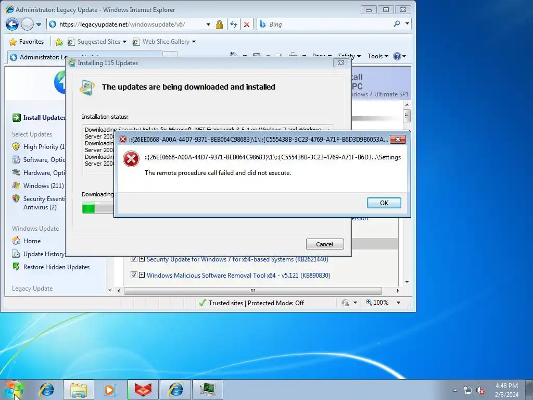Click the muted volume tray icon

[480, 391]
